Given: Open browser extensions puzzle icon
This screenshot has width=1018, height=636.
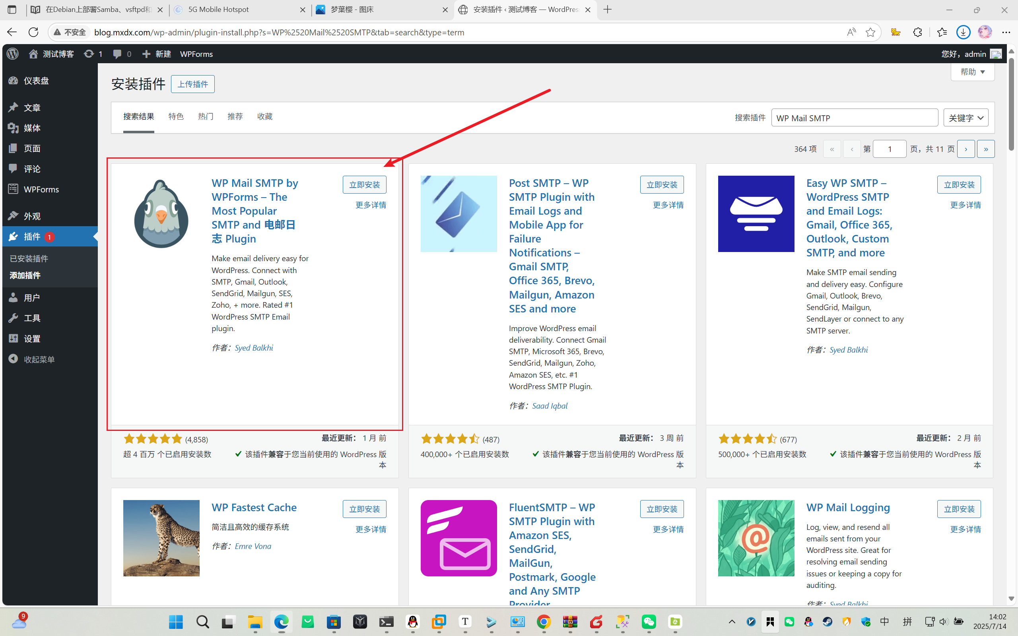Looking at the screenshot, I should click(917, 32).
